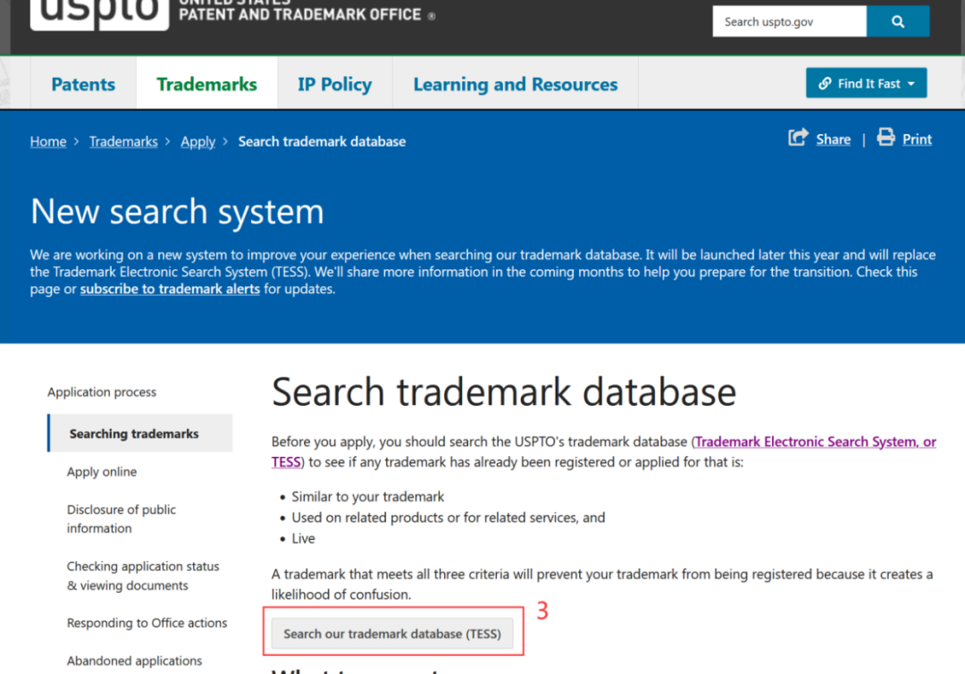The height and width of the screenshot is (674, 965).
Task: Click the Print link text
Action: tap(917, 139)
